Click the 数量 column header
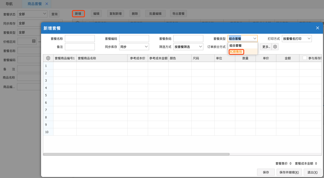 click(245, 58)
